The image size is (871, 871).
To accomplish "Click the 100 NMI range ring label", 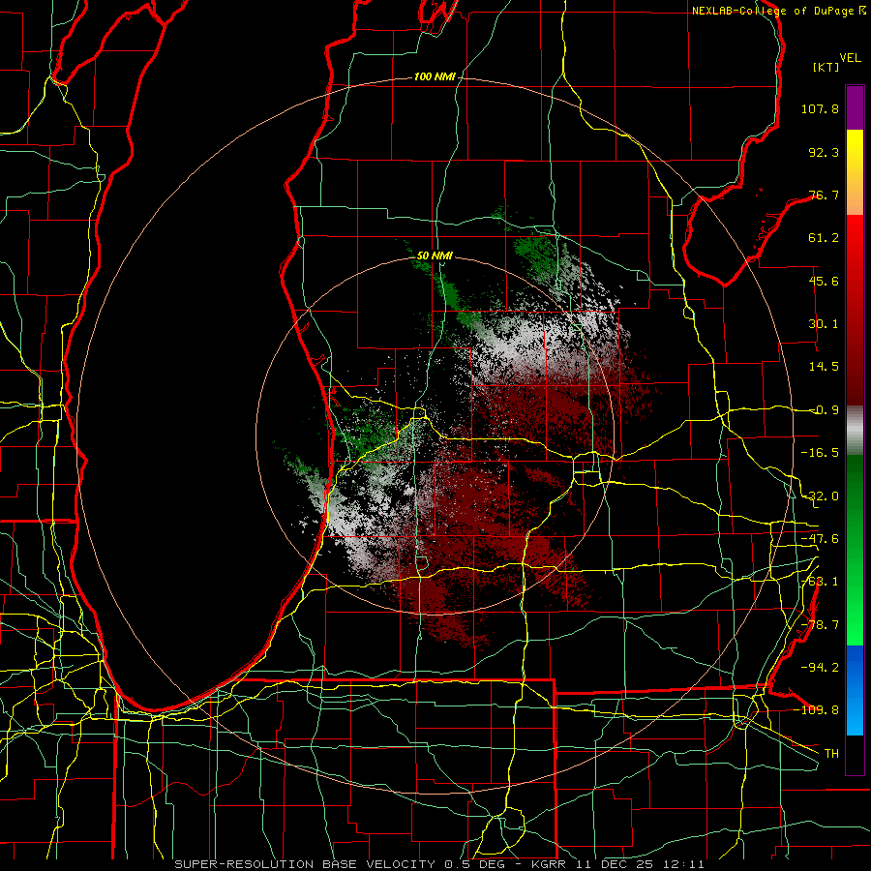I will click(435, 76).
